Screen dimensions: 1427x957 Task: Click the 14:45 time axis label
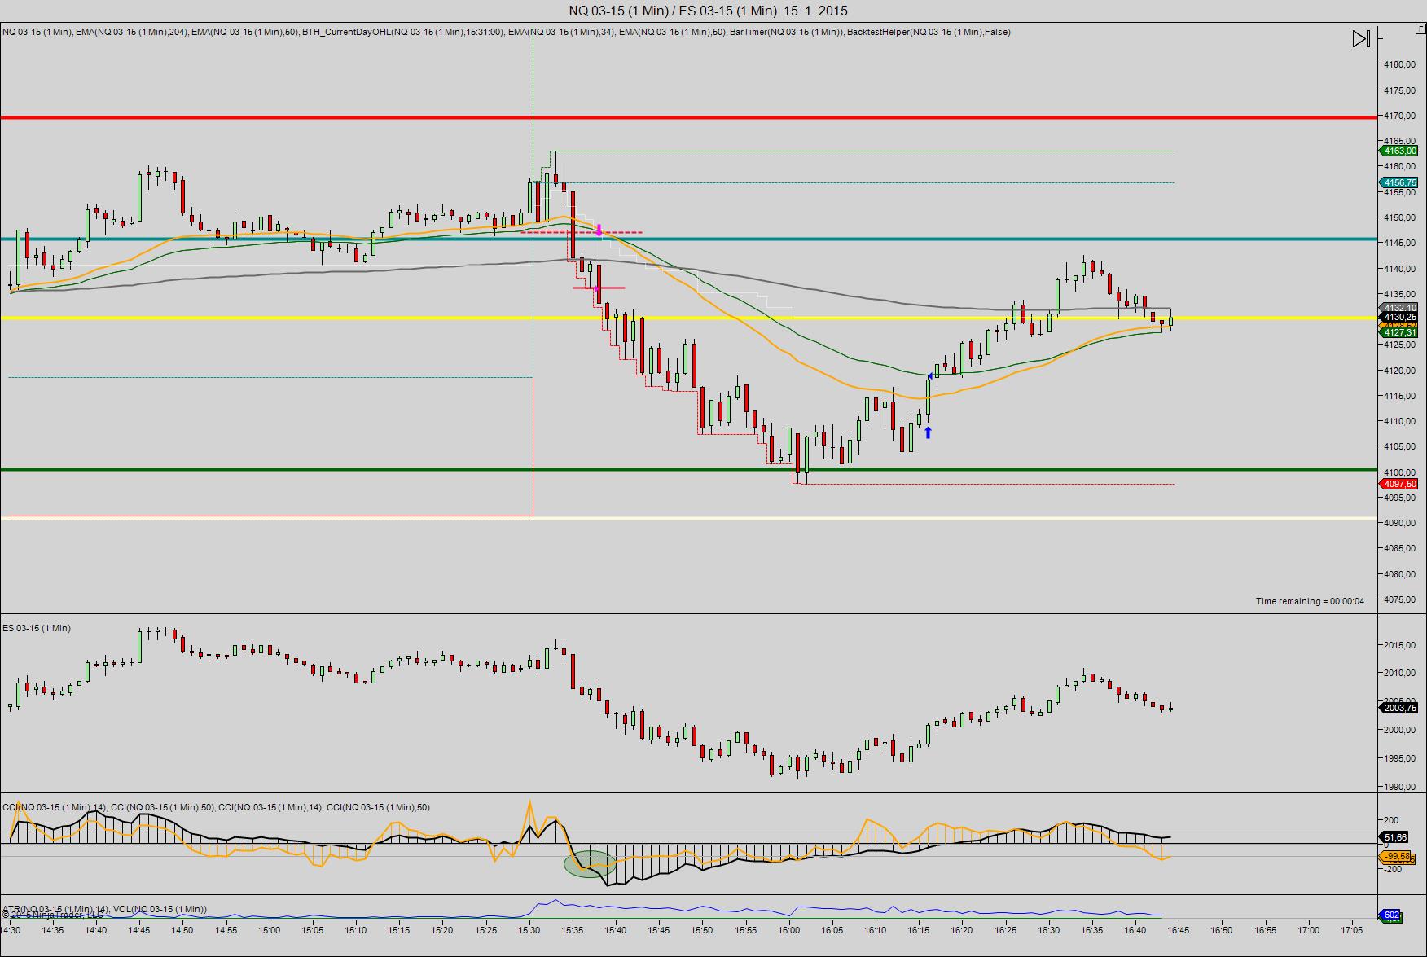click(139, 930)
